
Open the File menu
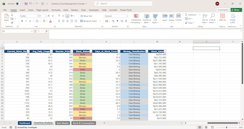click(x=5, y=10)
